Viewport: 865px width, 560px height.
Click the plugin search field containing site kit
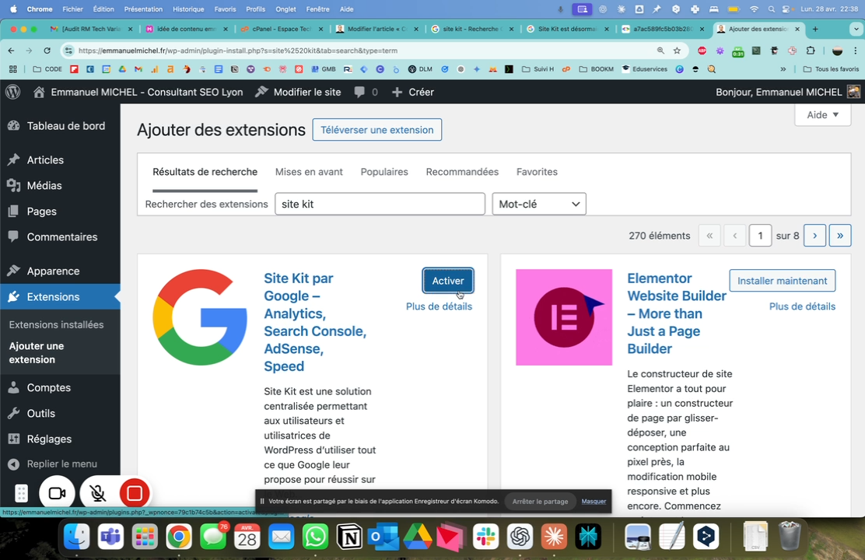click(380, 204)
